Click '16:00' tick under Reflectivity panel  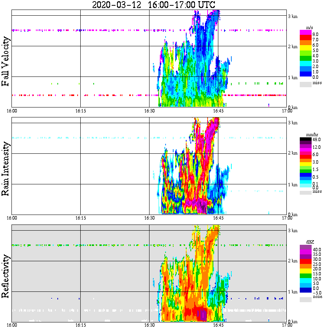[x=11, y=325]
